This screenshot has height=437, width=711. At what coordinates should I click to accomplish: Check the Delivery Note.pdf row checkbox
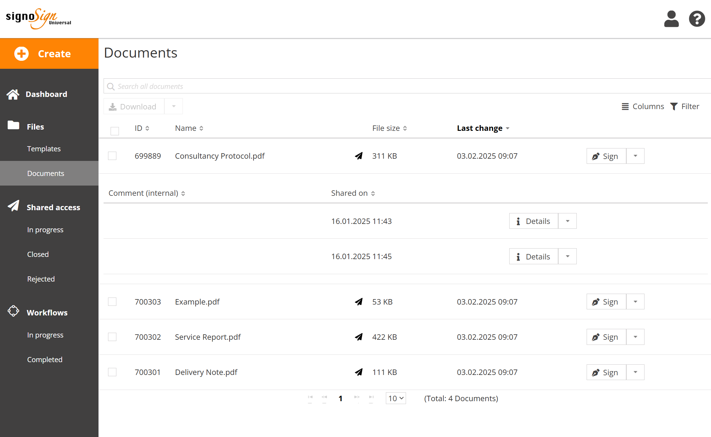(x=112, y=372)
